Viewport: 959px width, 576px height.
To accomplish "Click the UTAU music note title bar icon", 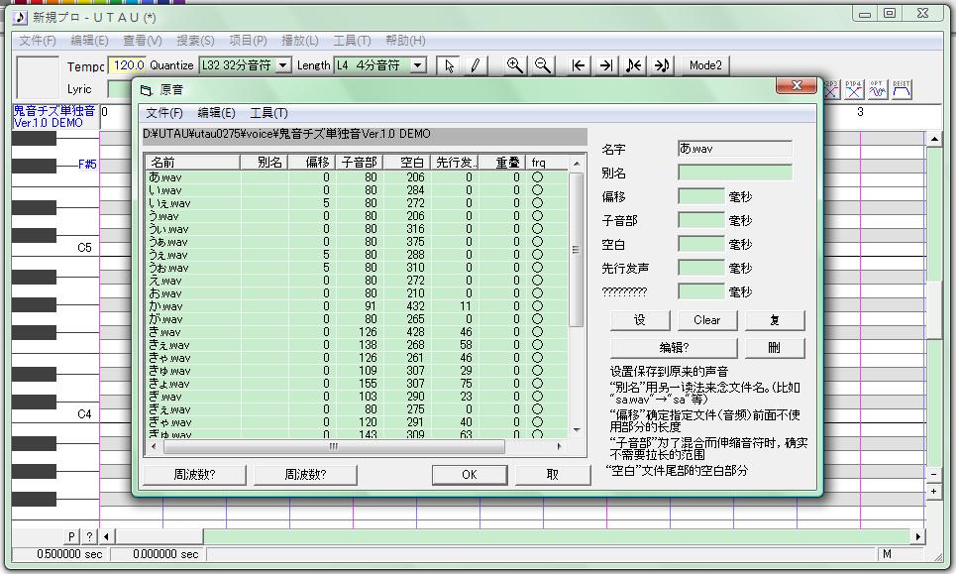I will (20, 17).
